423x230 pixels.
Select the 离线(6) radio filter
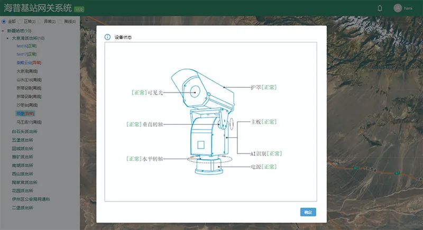pos(61,21)
